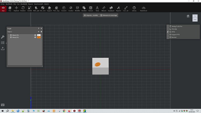Open RaiseCloud
The width and height of the screenshot is (201, 113).
144,9
